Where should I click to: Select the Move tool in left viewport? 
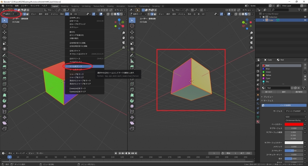[4, 32]
